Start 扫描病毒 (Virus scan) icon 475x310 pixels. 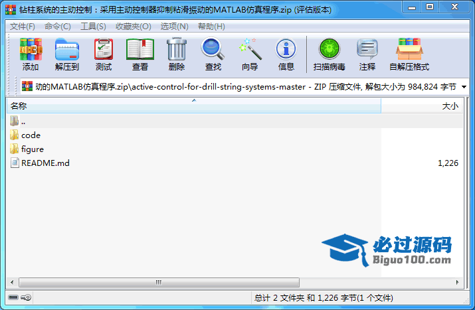pos(330,48)
